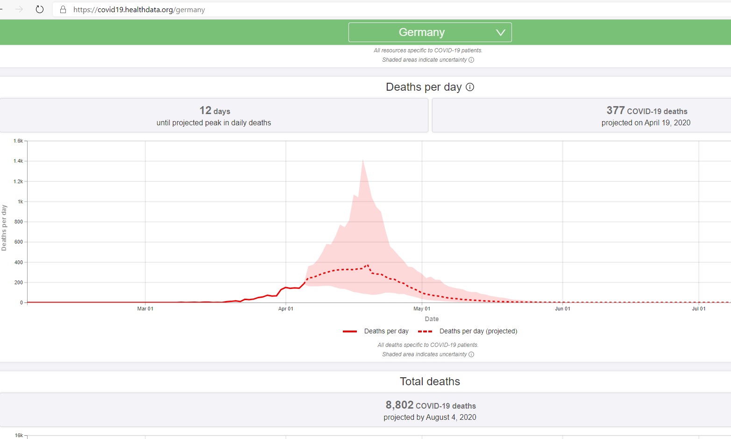The image size is (731, 439).
Task: Select the 377 COVID-19 deaths card
Action: click(582, 115)
